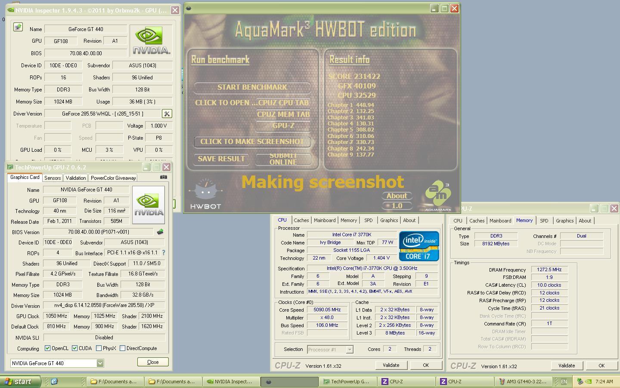The height and width of the screenshot is (388, 620).
Task: Click the Core Voltage 1.404 V value
Action: coord(382,258)
